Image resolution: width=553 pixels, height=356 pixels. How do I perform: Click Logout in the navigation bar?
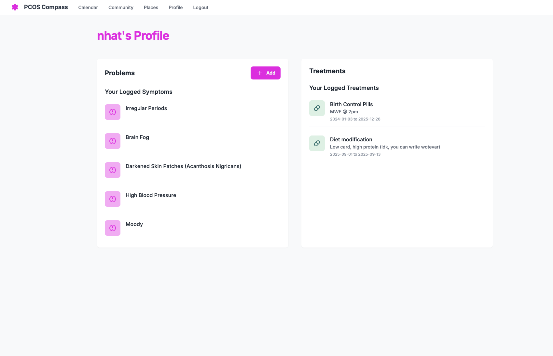pos(200,7)
